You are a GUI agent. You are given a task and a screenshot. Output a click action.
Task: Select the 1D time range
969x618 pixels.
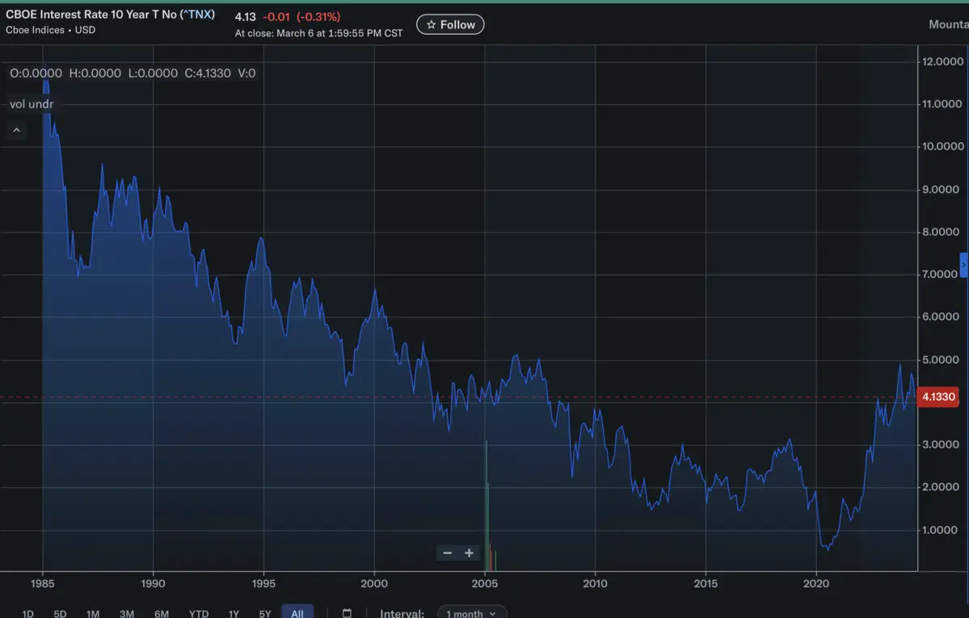coord(27,613)
